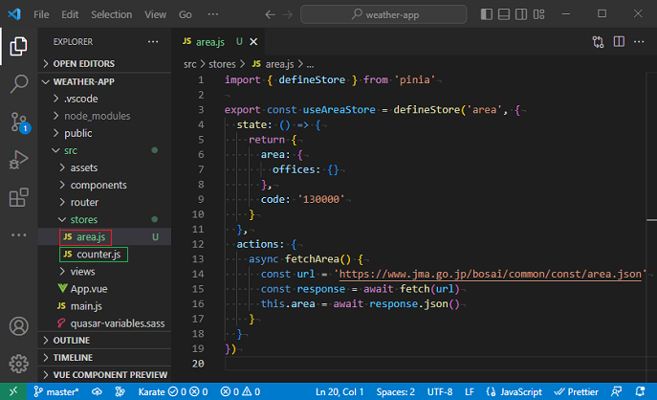Viewport: 657px width, 400px height.
Task: Expand the OUTLINE section
Action: click(x=105, y=340)
